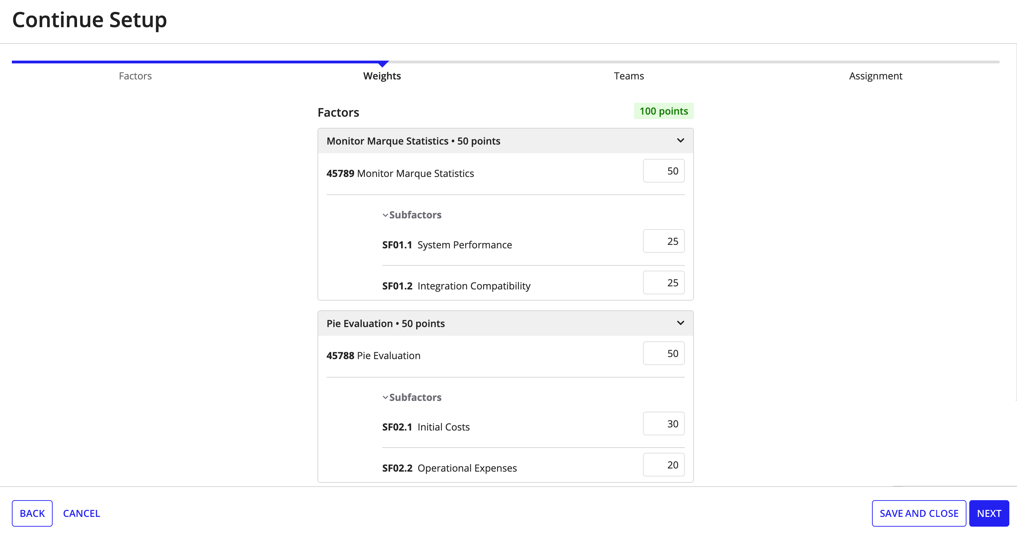Image resolution: width=1017 pixels, height=535 pixels.
Task: Collapse the Monitor Marque Statistics panel chevron
Action: click(680, 140)
